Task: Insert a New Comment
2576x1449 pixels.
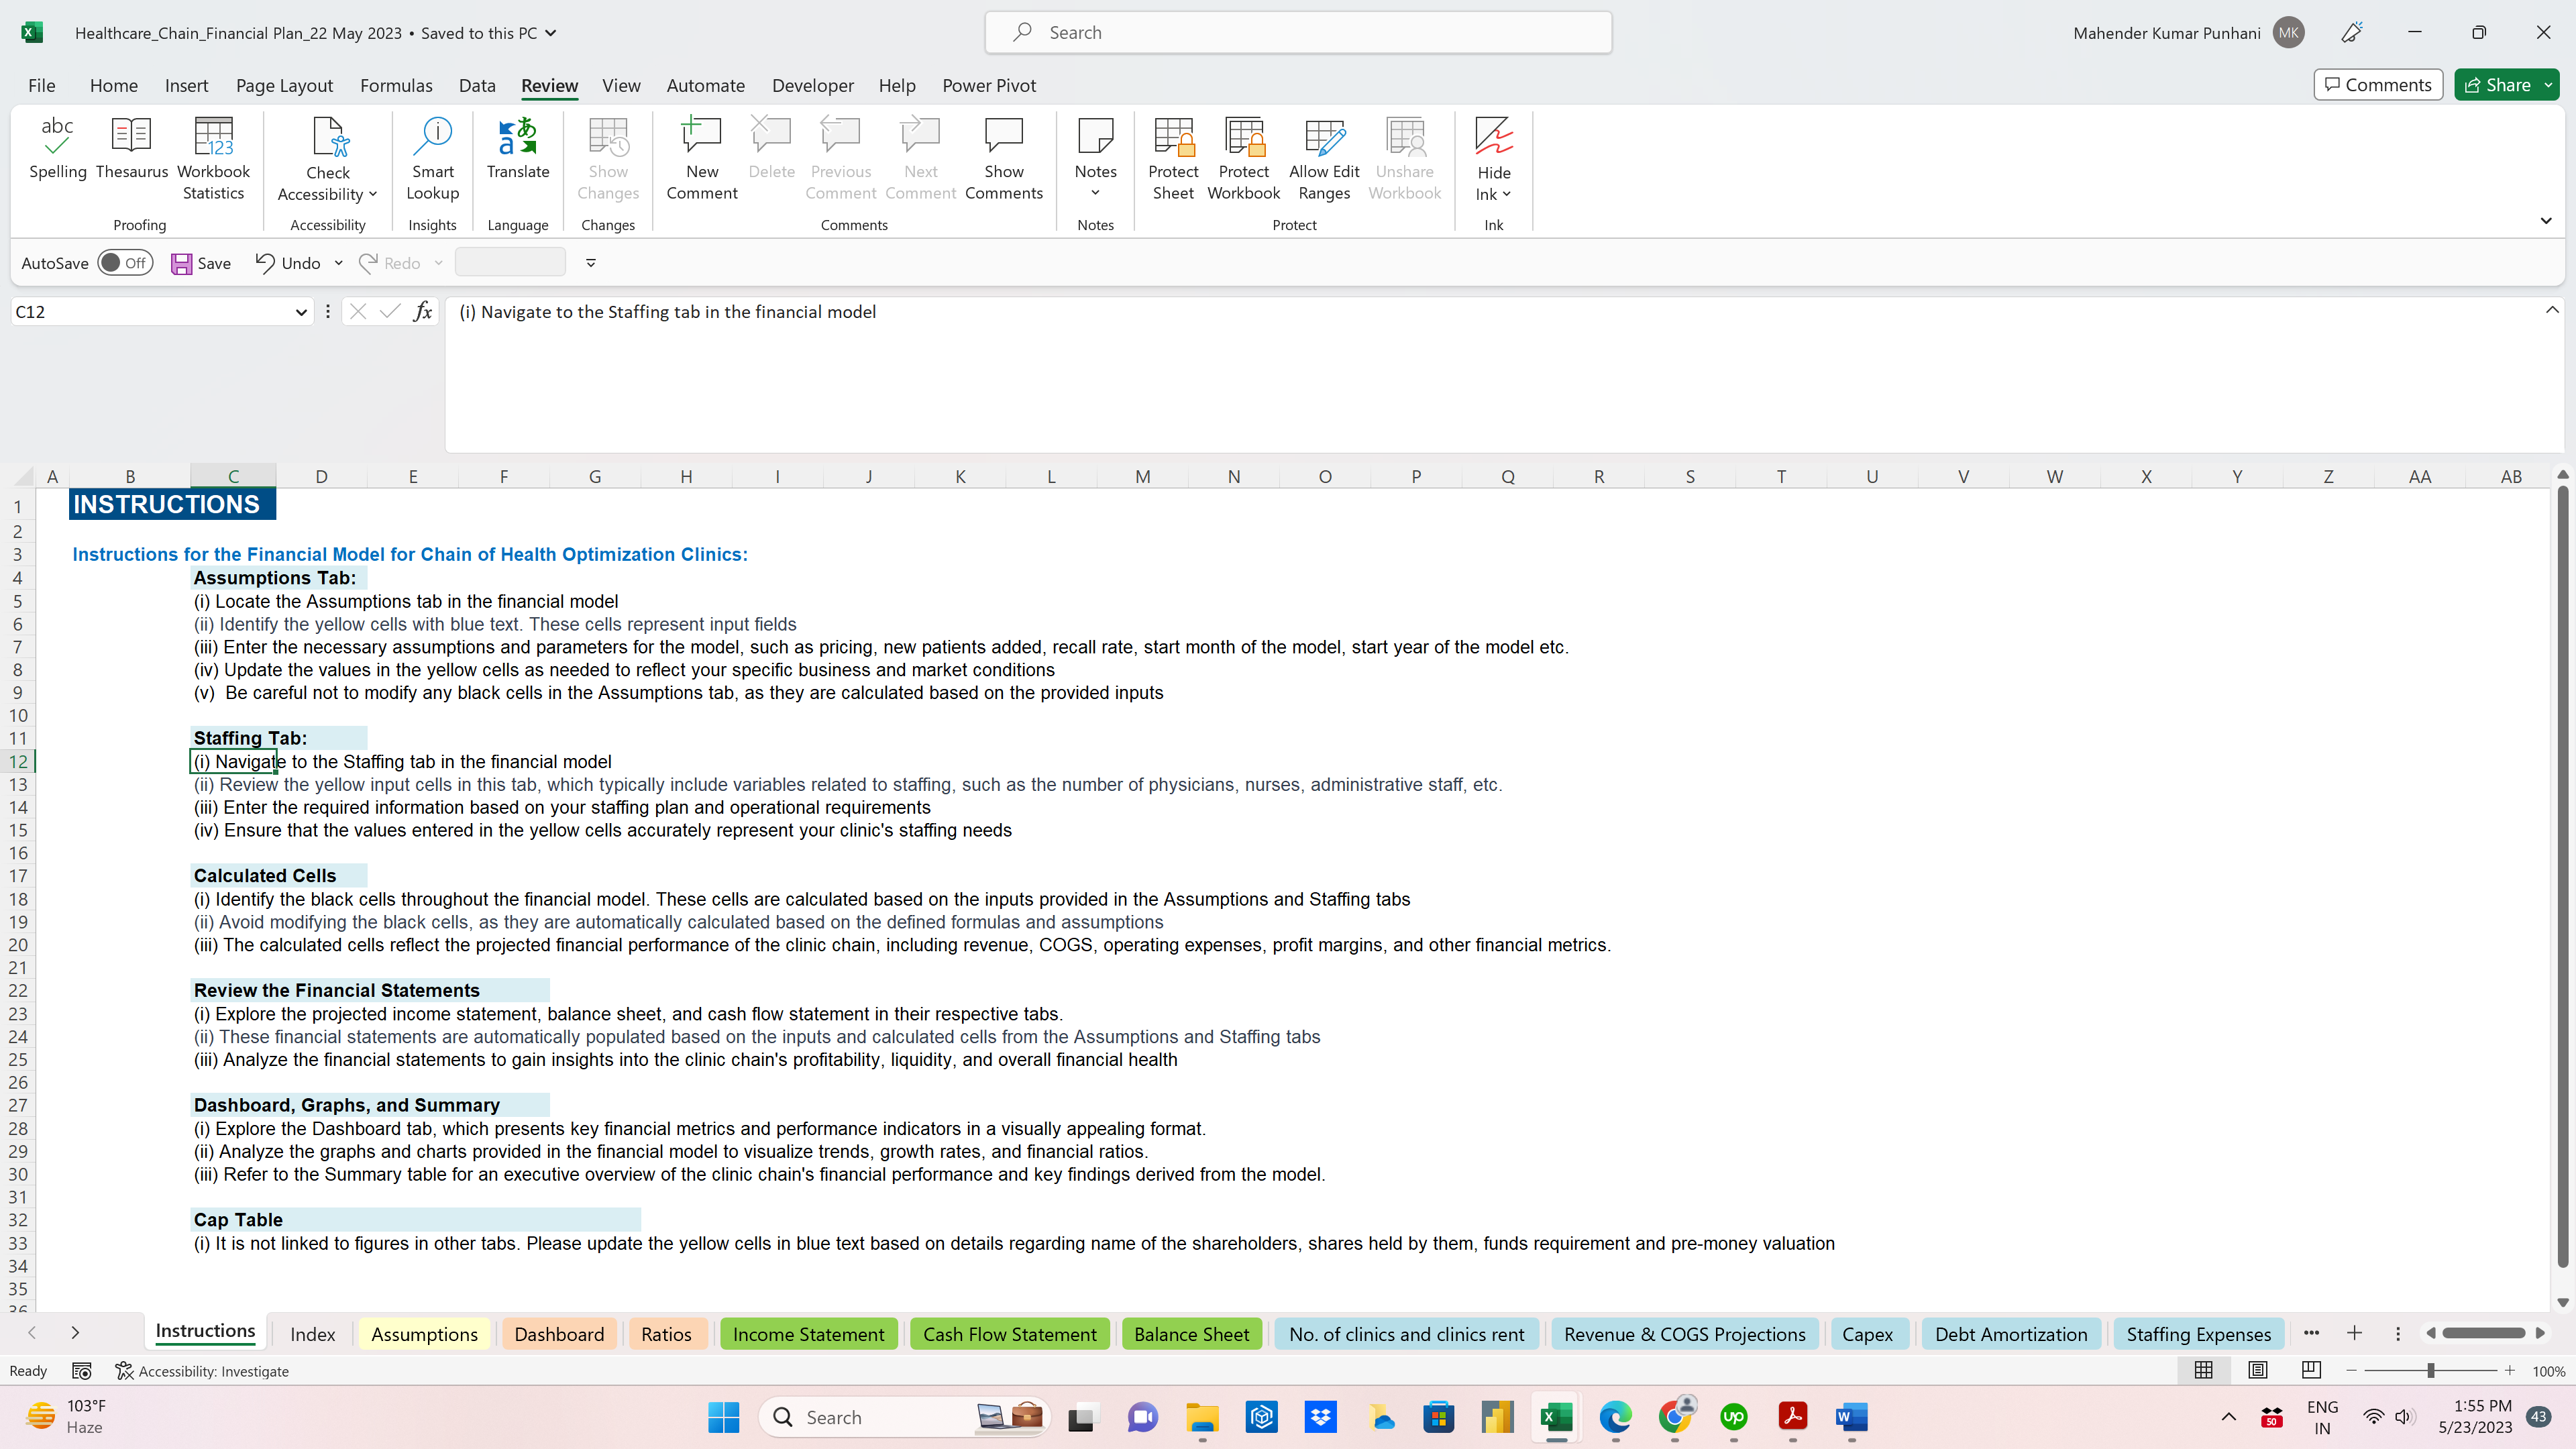Action: coord(701,159)
